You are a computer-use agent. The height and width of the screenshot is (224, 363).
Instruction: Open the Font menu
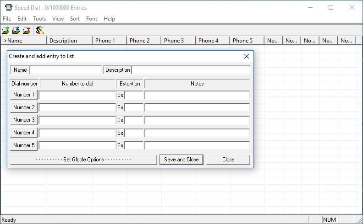click(92, 19)
